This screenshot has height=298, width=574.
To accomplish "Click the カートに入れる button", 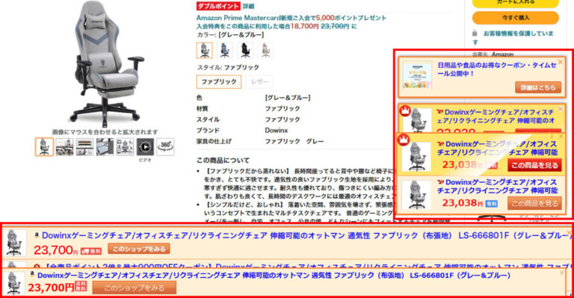I will pos(516,3).
